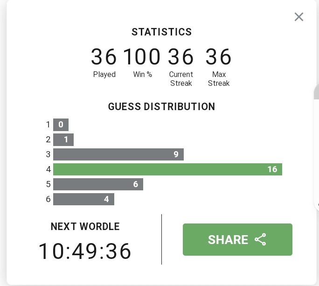
Task: Select the green bar showing 16 guesses
Action: click(x=167, y=169)
